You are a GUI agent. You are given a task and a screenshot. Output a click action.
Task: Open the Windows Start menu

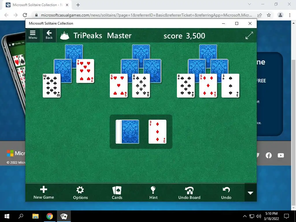pos(7,216)
